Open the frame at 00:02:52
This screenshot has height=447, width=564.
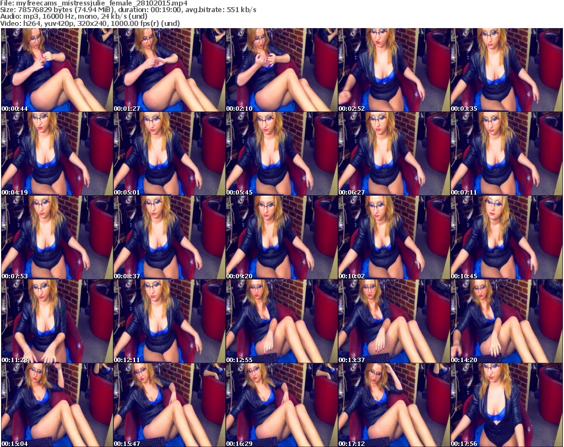point(394,70)
